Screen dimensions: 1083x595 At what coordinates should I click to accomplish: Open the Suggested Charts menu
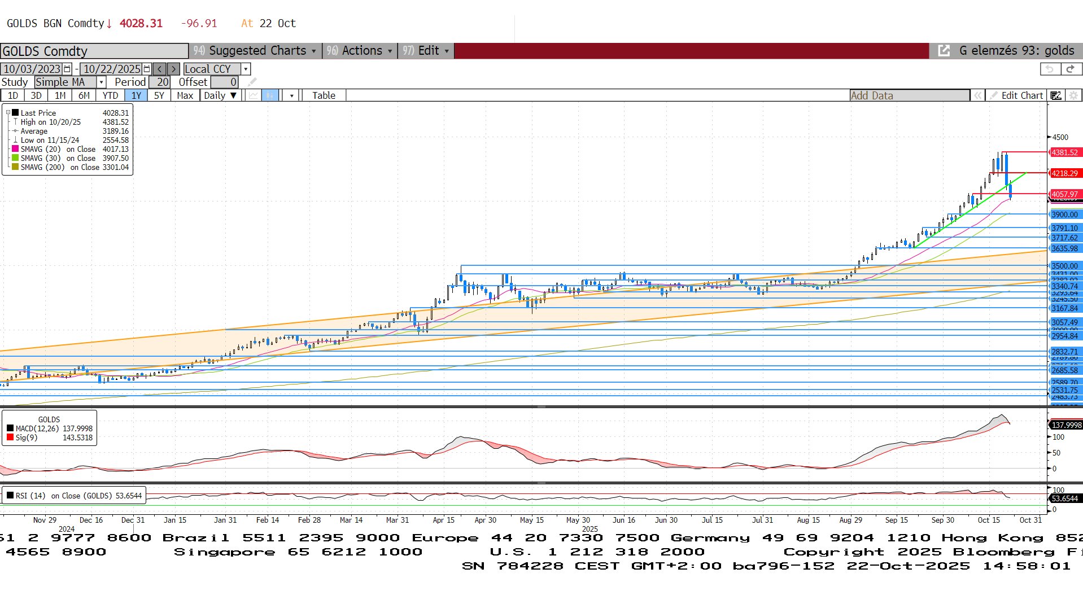(256, 51)
